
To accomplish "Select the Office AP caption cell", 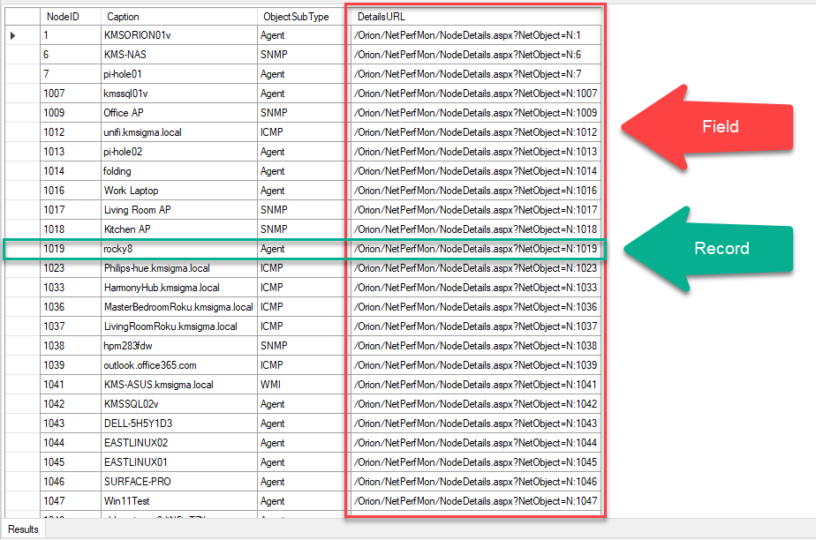I will [x=178, y=113].
